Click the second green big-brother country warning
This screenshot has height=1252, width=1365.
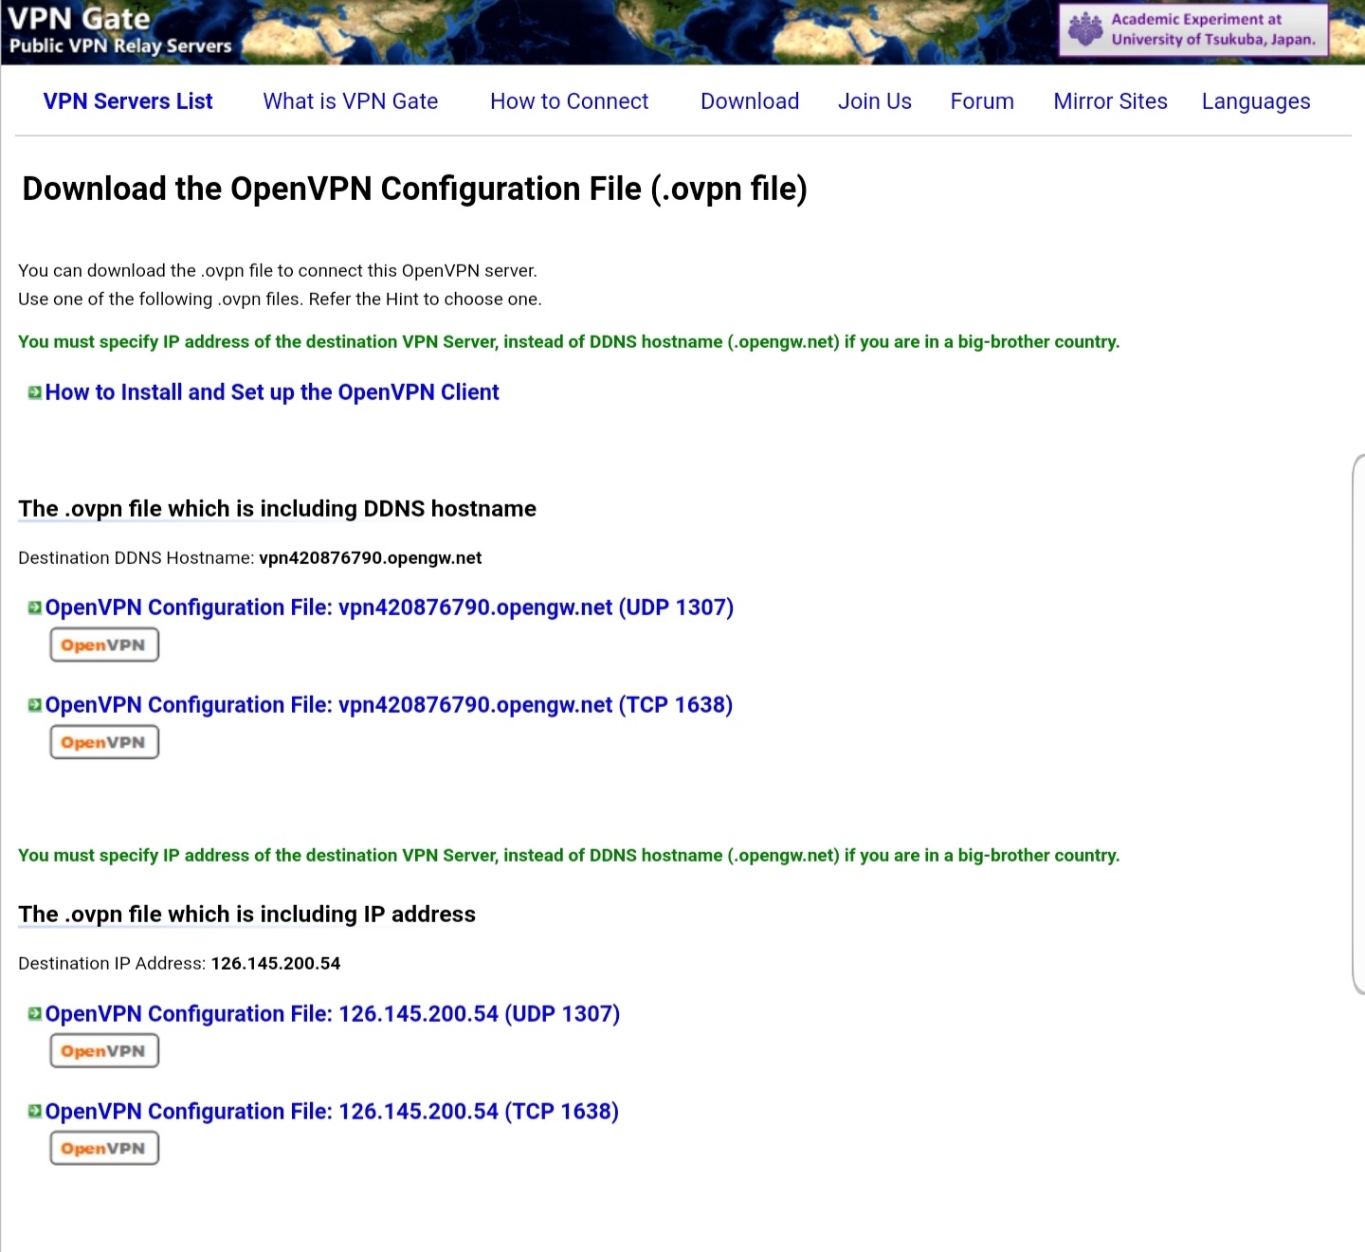point(569,856)
